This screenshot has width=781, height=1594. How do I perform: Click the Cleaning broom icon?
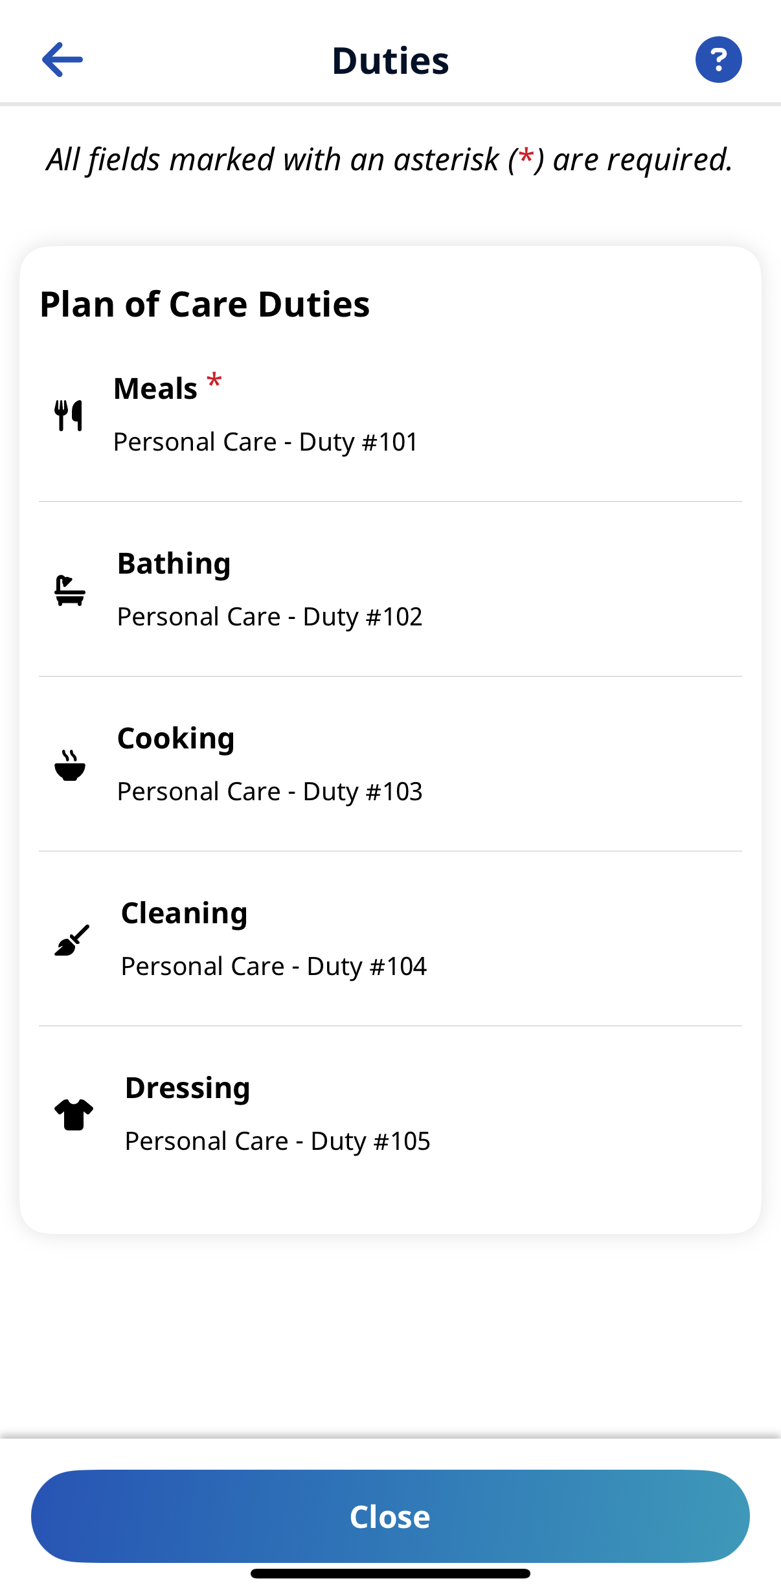[71, 940]
